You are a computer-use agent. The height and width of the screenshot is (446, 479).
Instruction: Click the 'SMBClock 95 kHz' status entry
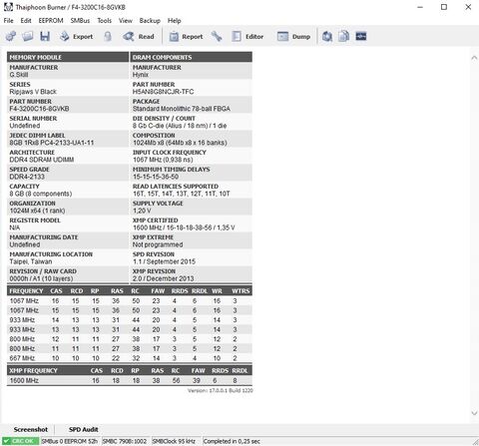click(174, 441)
